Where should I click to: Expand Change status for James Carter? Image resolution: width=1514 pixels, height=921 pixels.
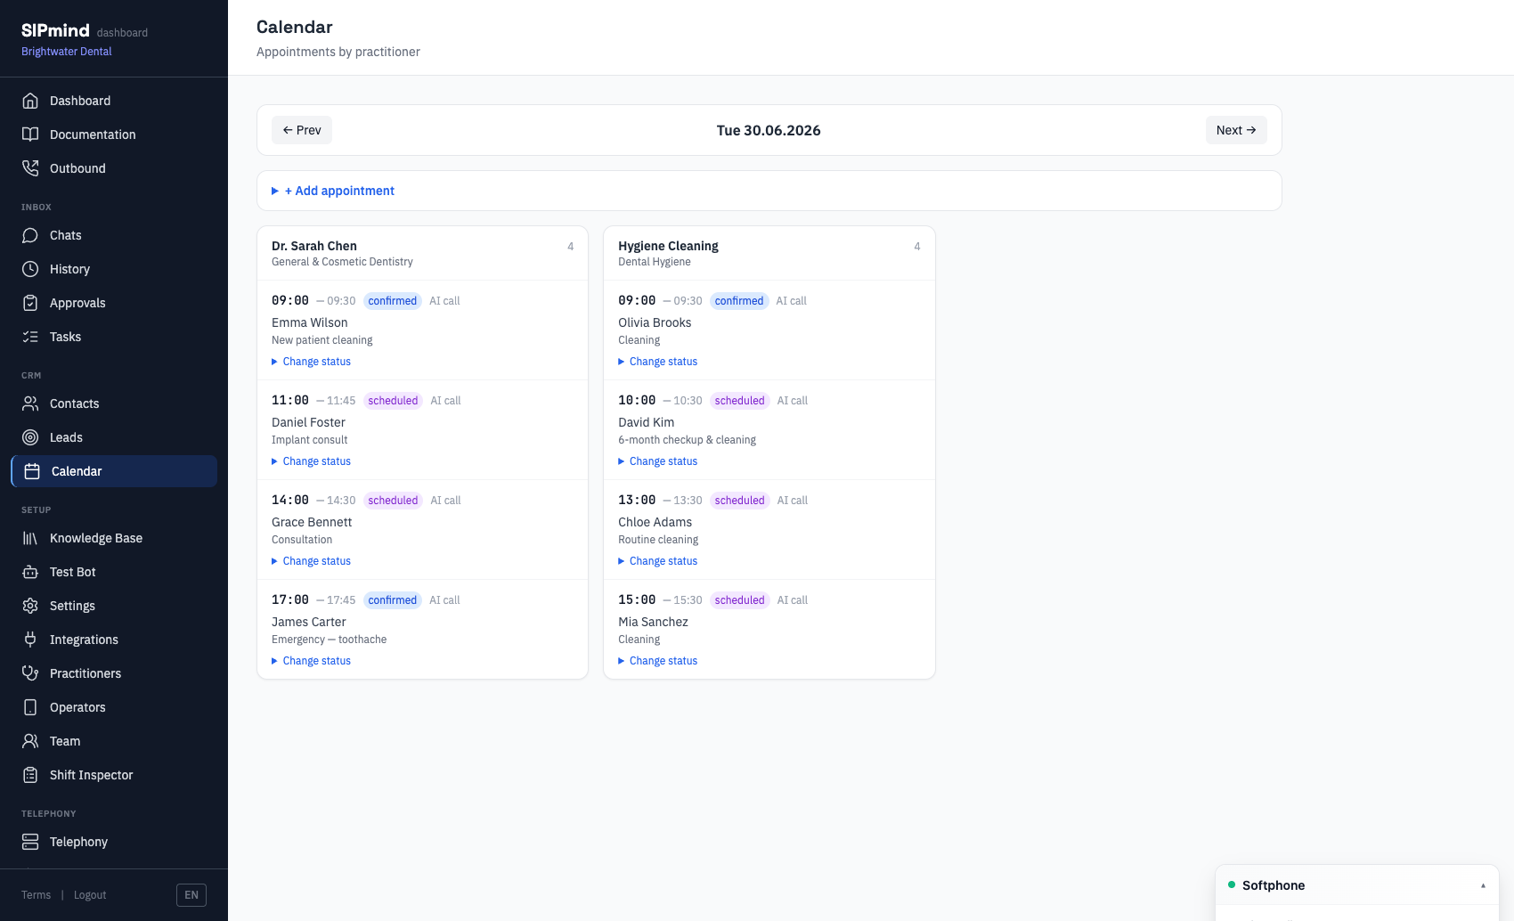tap(311, 661)
